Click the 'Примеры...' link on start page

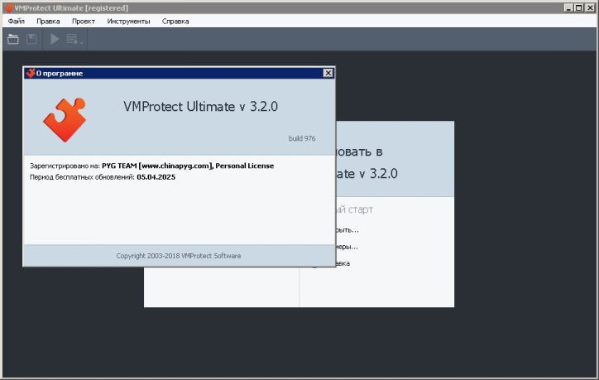coord(347,247)
